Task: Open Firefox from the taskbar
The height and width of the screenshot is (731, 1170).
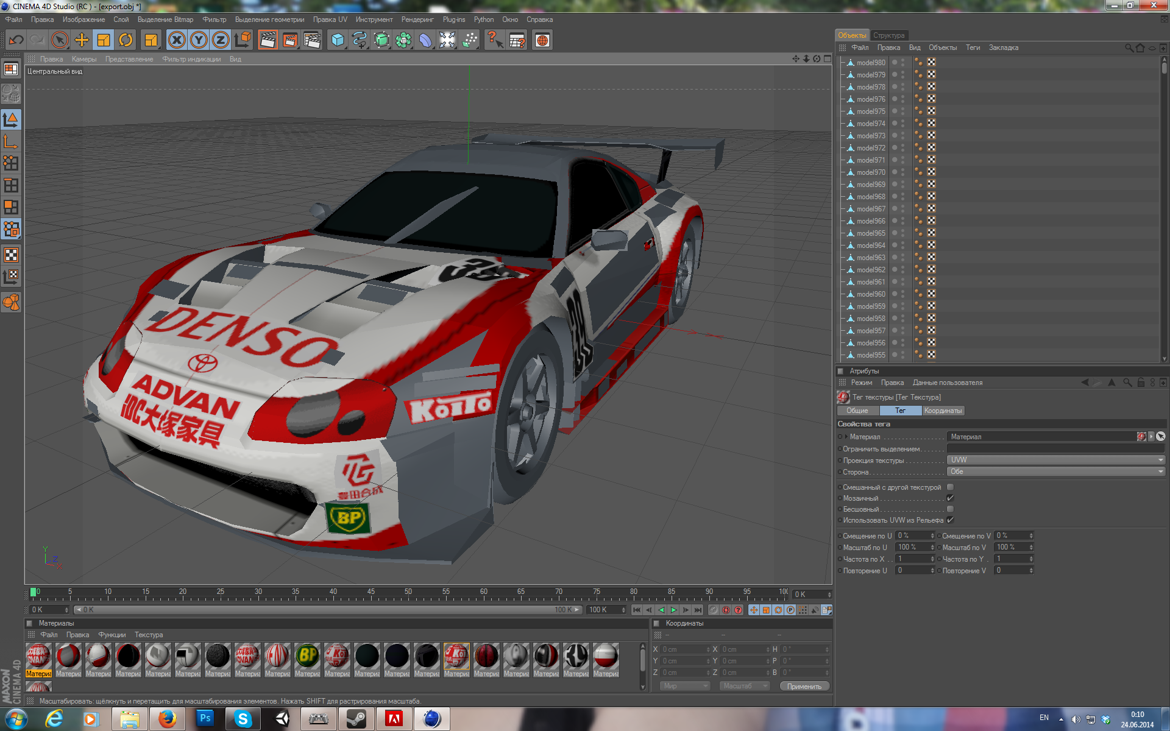Action: [167, 719]
